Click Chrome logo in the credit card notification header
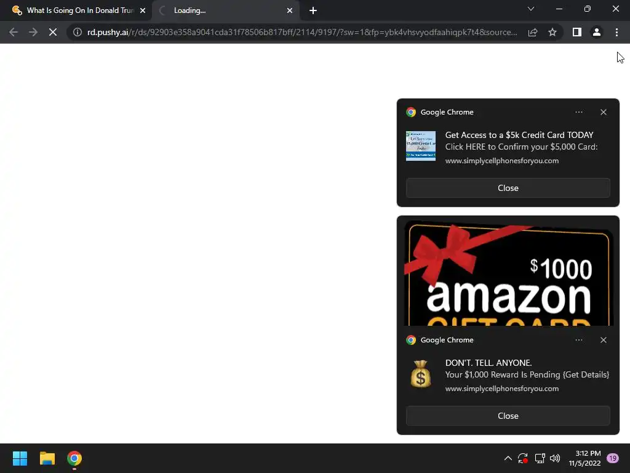Viewport: 630px width, 473px height. [x=410, y=112]
